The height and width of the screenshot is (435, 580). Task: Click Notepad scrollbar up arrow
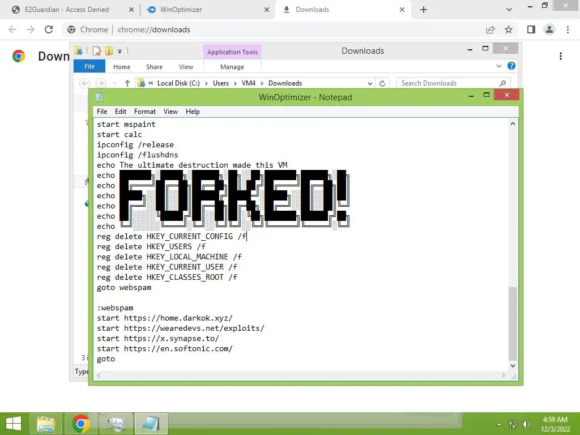(513, 123)
